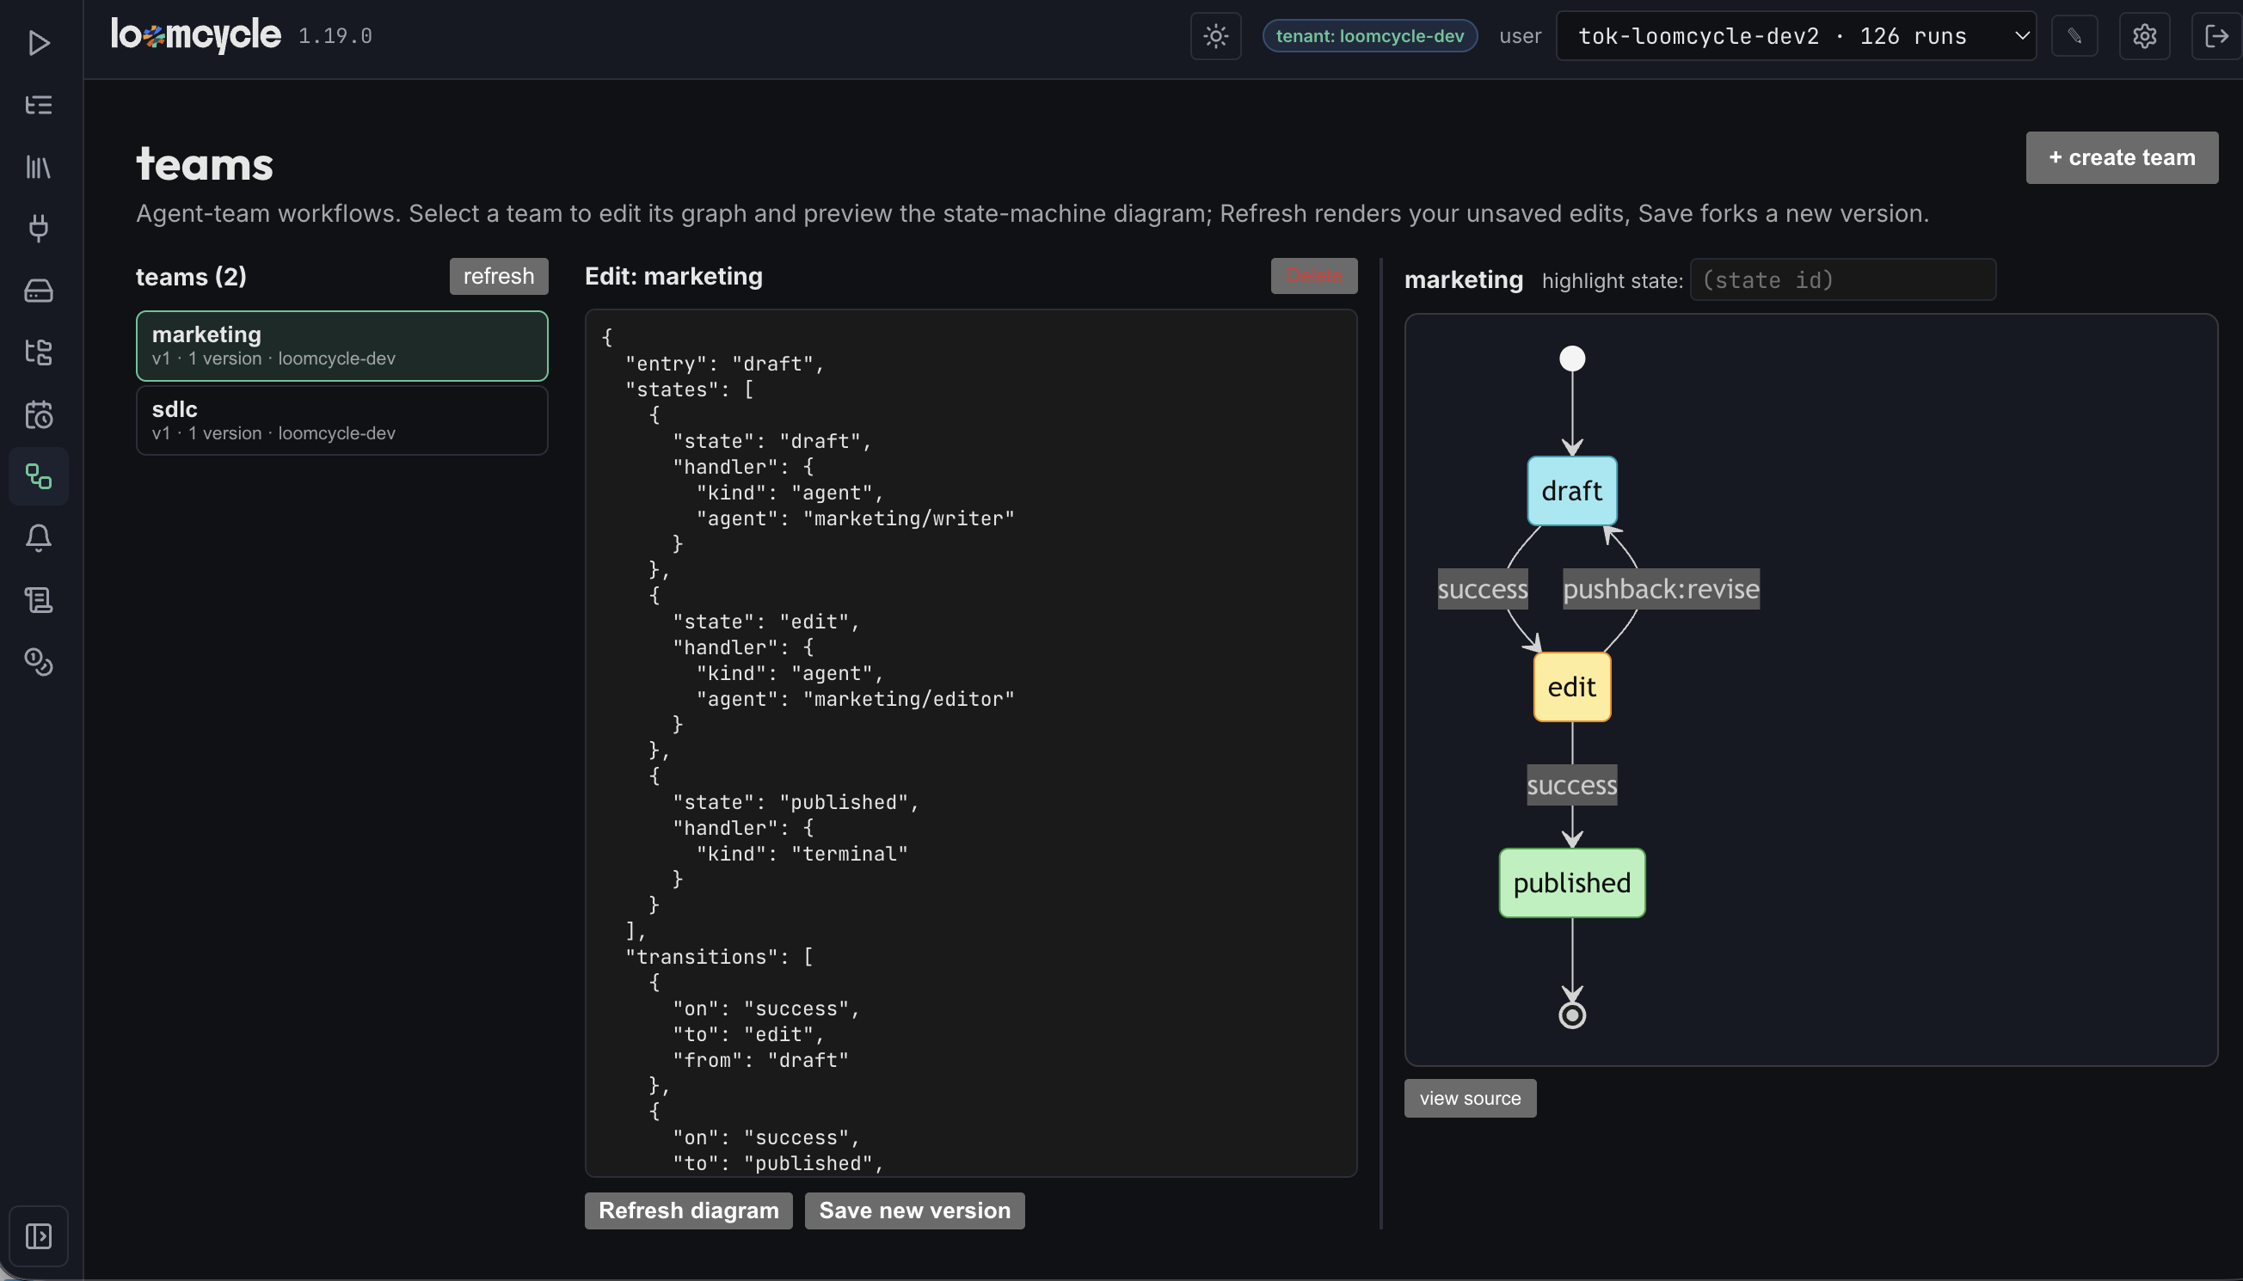Click the "kind": "terminal" line
The height and width of the screenshot is (1281, 2243).
pyautogui.click(x=802, y=854)
